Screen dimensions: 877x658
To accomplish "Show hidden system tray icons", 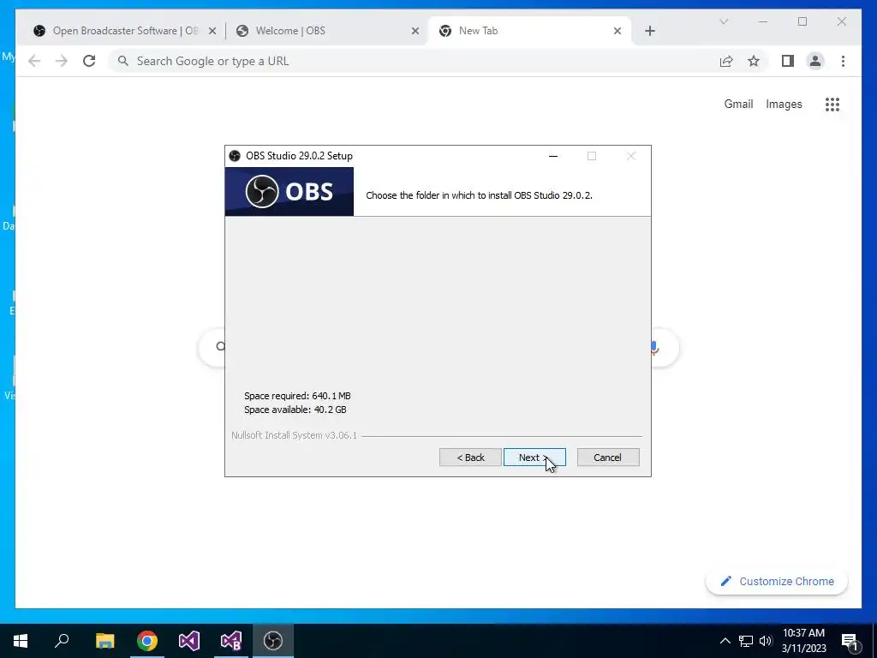I will tap(725, 641).
